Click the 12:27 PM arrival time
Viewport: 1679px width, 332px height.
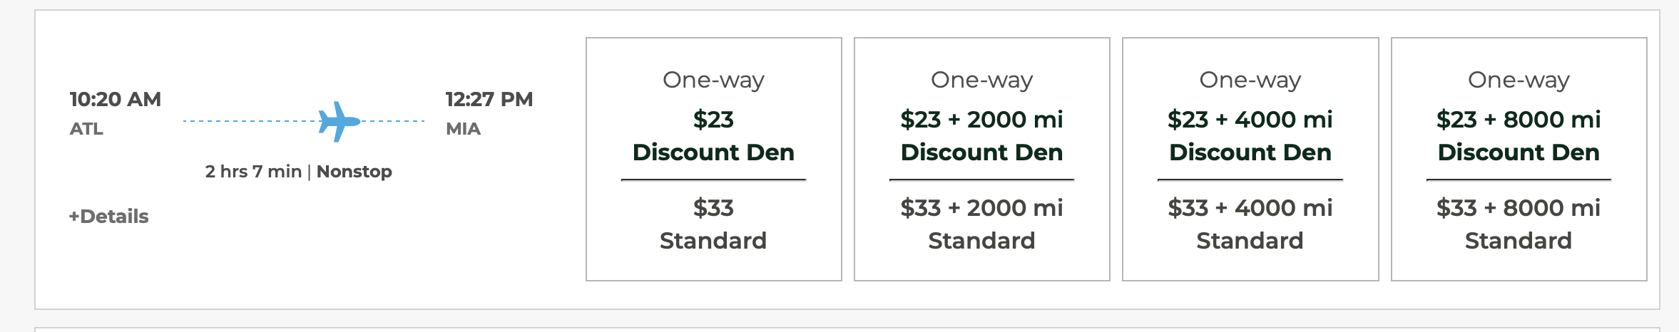coord(489,99)
